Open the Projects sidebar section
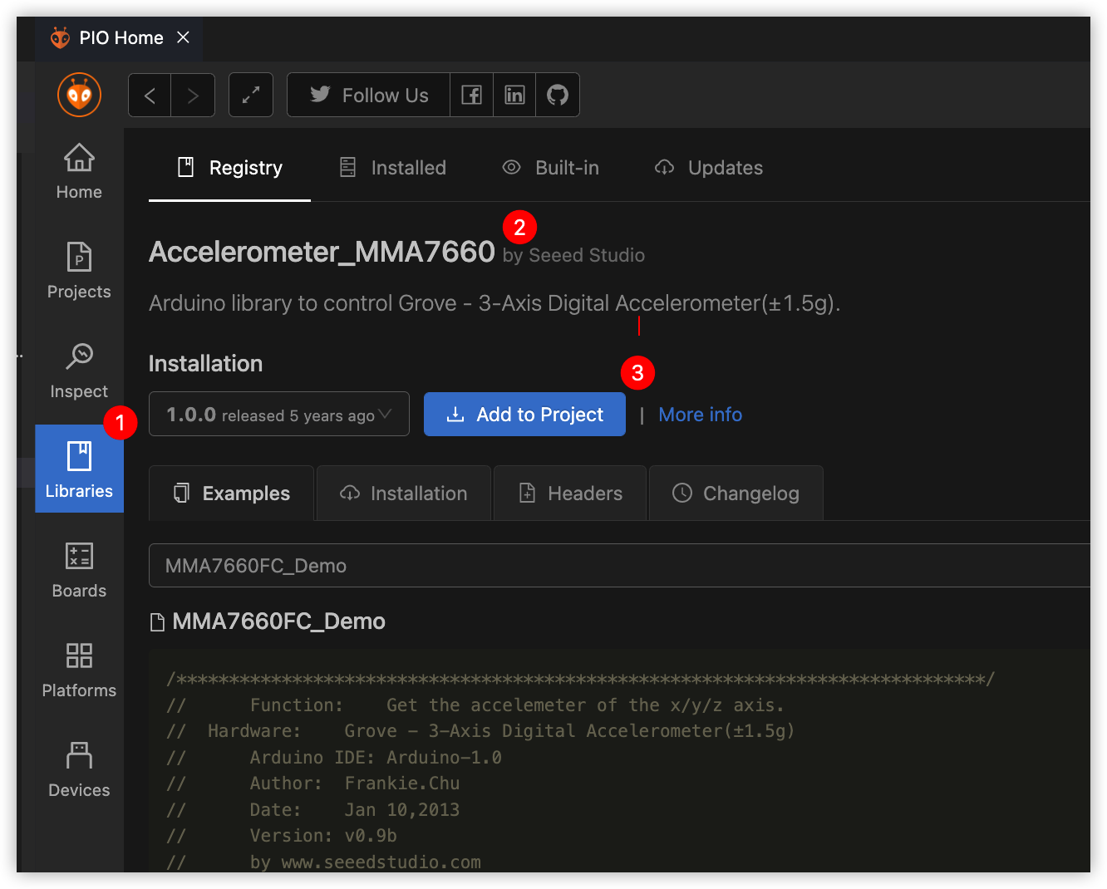The width and height of the screenshot is (1107, 889). click(79, 271)
